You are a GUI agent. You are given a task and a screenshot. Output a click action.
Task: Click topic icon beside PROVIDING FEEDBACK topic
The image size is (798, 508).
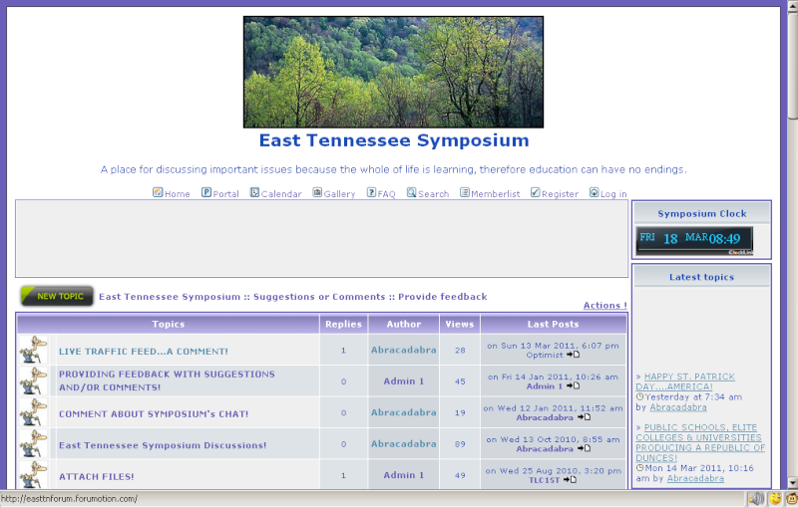coord(33,381)
